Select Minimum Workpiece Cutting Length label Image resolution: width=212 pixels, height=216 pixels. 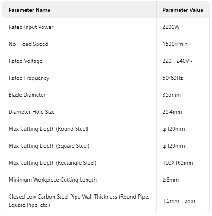(53, 180)
